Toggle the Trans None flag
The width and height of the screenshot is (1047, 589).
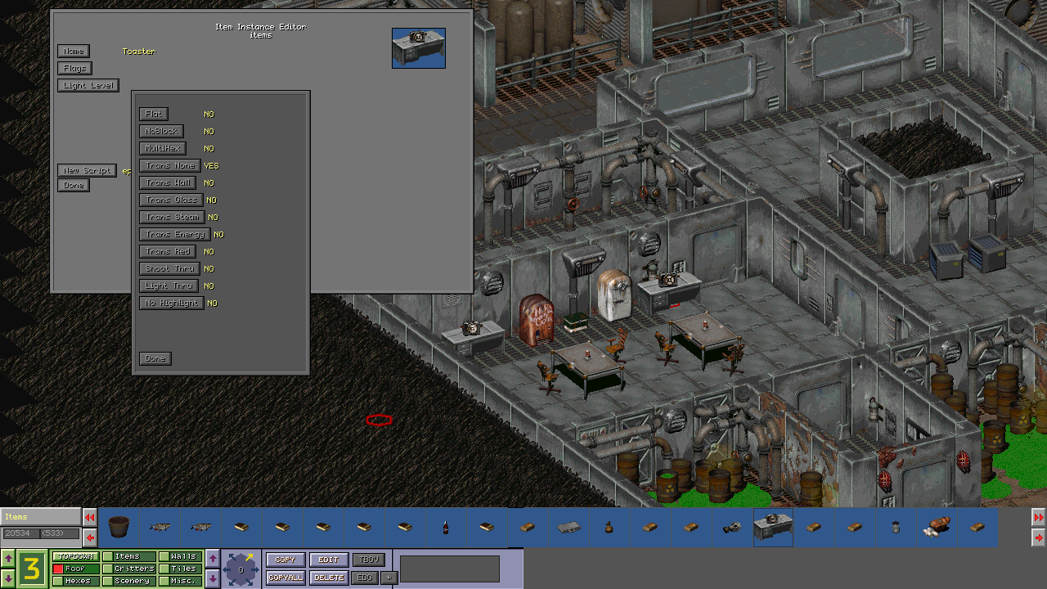tap(169, 165)
